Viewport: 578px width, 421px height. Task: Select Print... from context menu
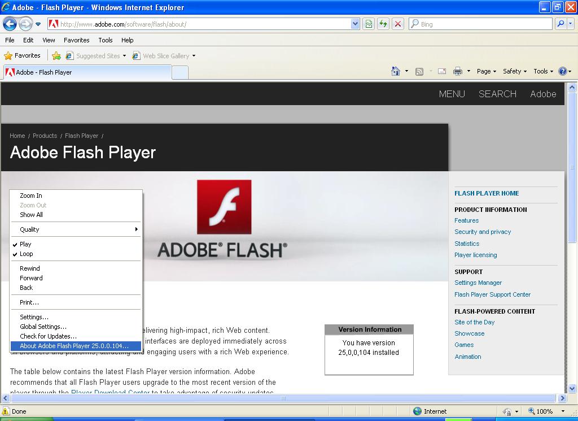point(76,302)
